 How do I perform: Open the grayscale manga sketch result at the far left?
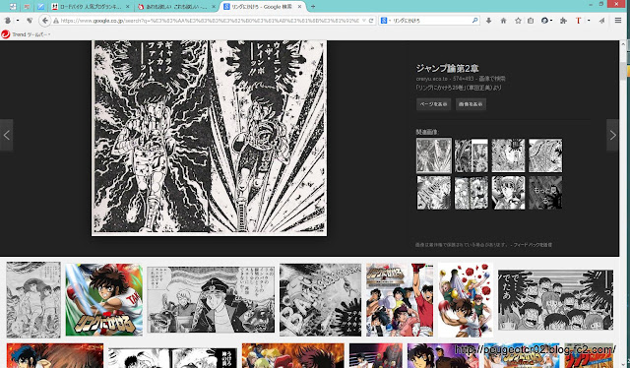[33, 300]
